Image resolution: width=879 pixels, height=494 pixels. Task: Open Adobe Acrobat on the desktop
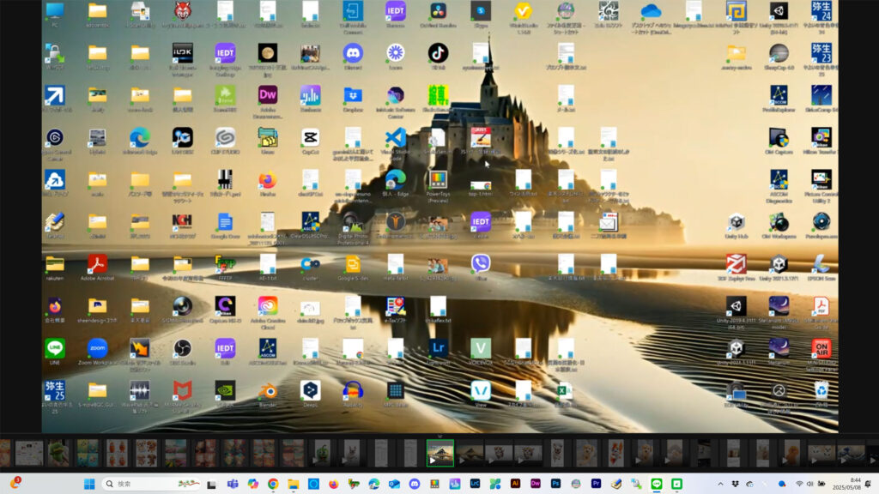coord(97,264)
